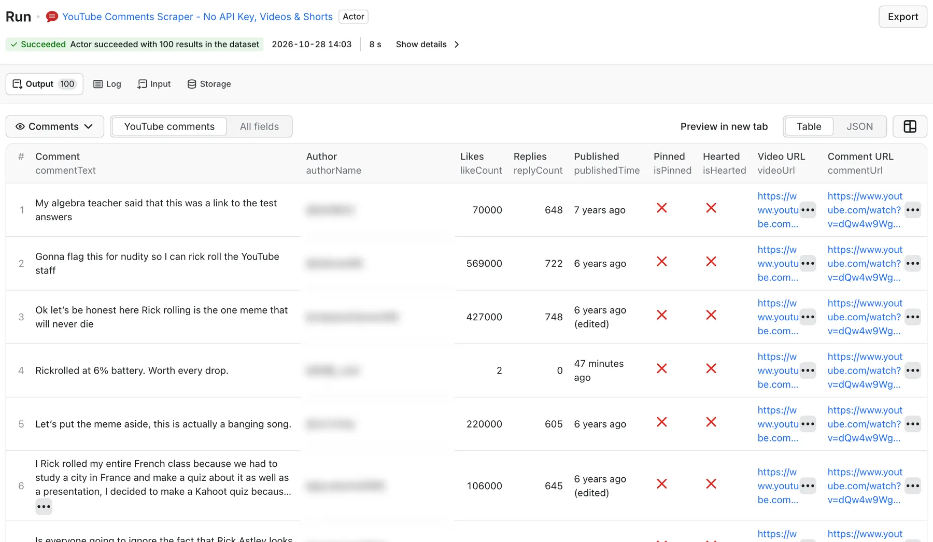Open the Storage tab
This screenshot has height=542, width=933.
click(209, 84)
